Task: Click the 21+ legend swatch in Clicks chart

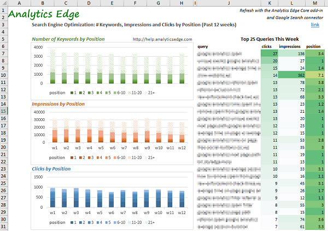Action: click(x=146, y=222)
